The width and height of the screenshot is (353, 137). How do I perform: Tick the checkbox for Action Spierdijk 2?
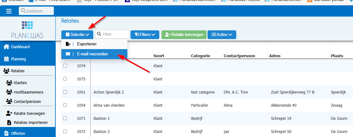[65, 92]
